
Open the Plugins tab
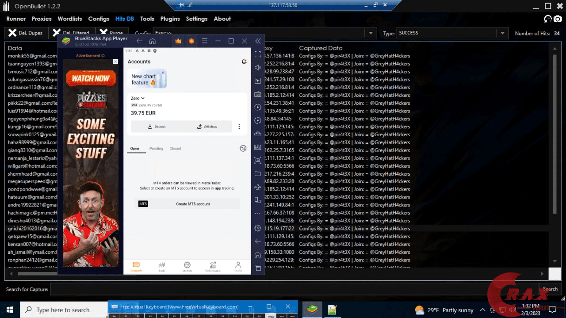pyautogui.click(x=170, y=19)
